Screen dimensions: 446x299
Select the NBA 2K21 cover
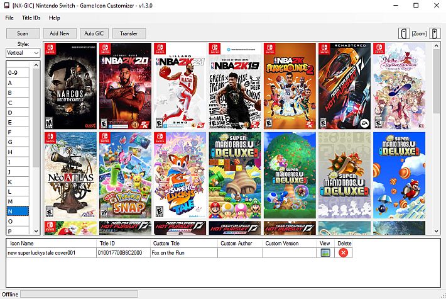180,86
